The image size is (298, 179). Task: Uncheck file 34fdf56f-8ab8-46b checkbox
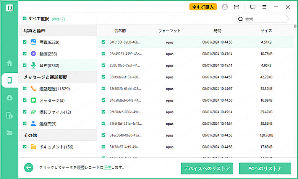click(103, 42)
